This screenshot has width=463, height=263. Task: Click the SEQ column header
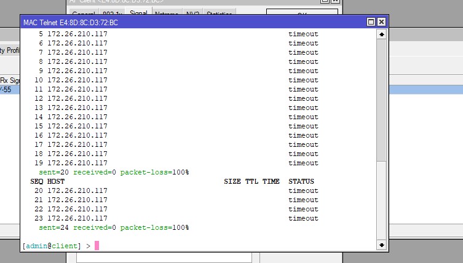pyautogui.click(x=37, y=181)
